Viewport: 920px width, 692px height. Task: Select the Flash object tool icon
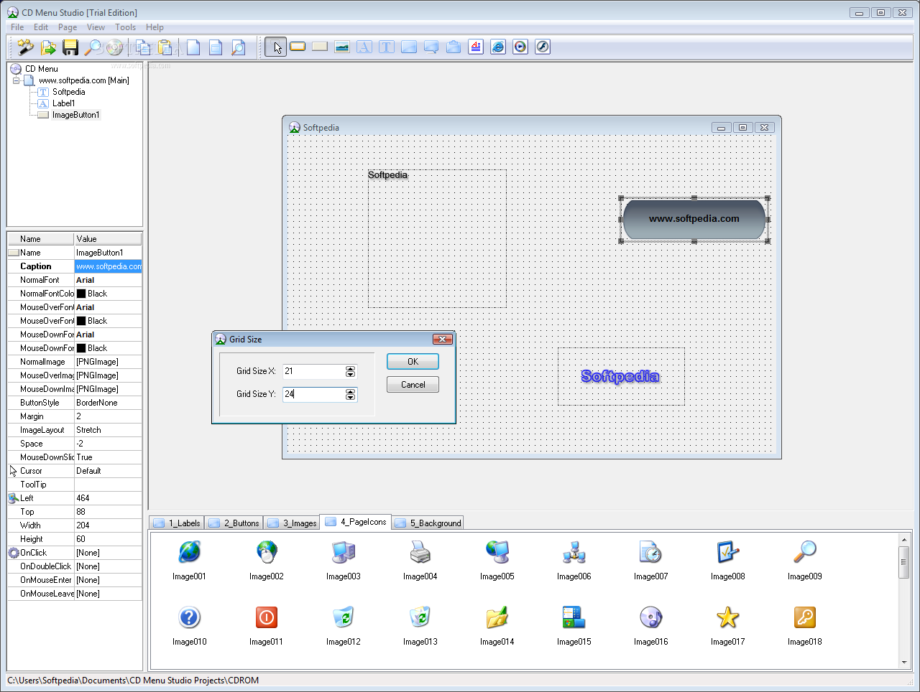543,47
